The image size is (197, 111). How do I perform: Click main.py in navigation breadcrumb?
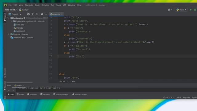24,10
